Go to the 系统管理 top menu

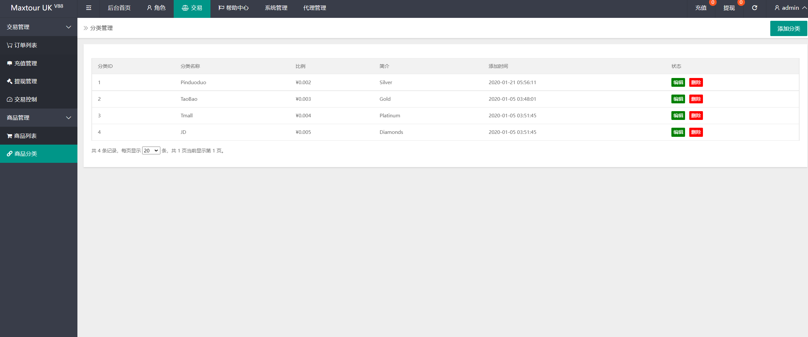(x=276, y=8)
